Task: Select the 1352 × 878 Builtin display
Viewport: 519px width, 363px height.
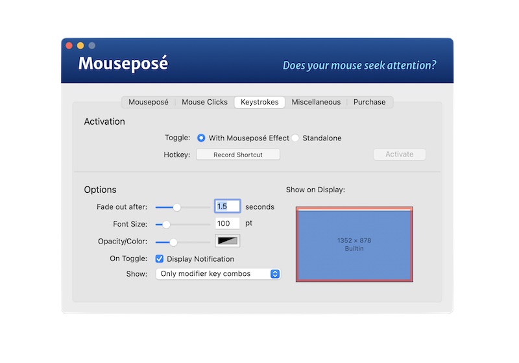Action: pyautogui.click(x=354, y=244)
